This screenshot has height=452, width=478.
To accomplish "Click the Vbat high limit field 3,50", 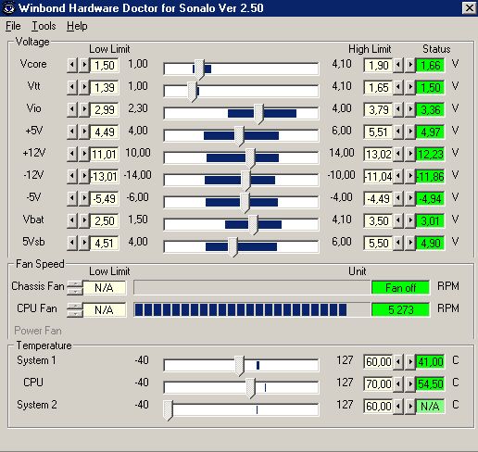I will tap(378, 220).
